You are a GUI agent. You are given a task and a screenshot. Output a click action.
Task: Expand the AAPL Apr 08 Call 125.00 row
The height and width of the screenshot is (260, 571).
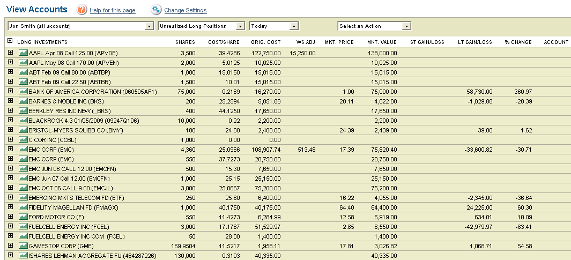[10, 53]
